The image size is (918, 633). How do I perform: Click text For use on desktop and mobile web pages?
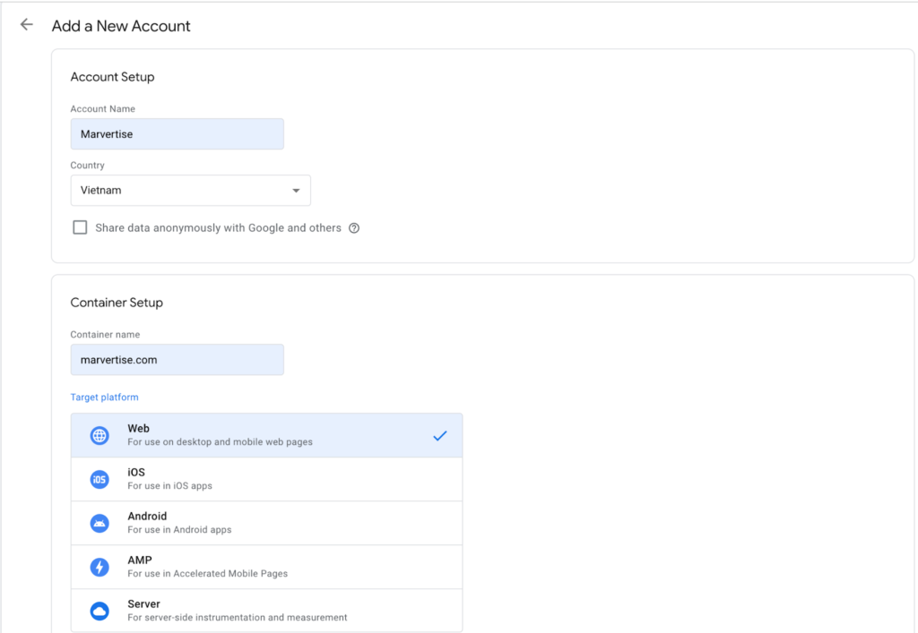coord(221,442)
